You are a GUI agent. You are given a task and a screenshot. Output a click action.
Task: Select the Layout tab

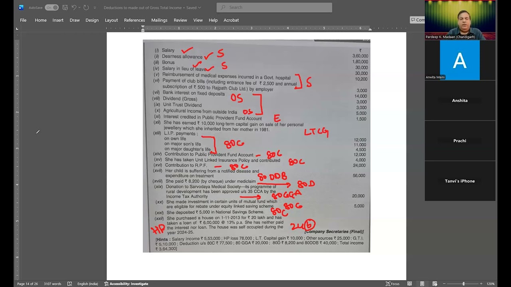point(111,20)
